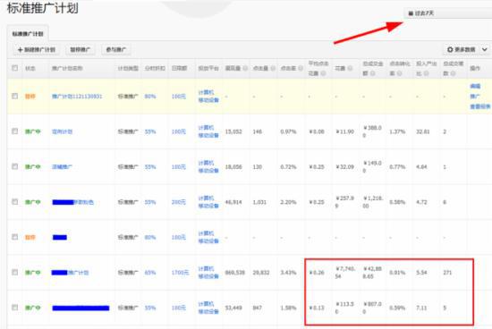Viewport: 492px width, 329px height.
Task: Click the orange 暂停 status in first row
Action: (30, 97)
